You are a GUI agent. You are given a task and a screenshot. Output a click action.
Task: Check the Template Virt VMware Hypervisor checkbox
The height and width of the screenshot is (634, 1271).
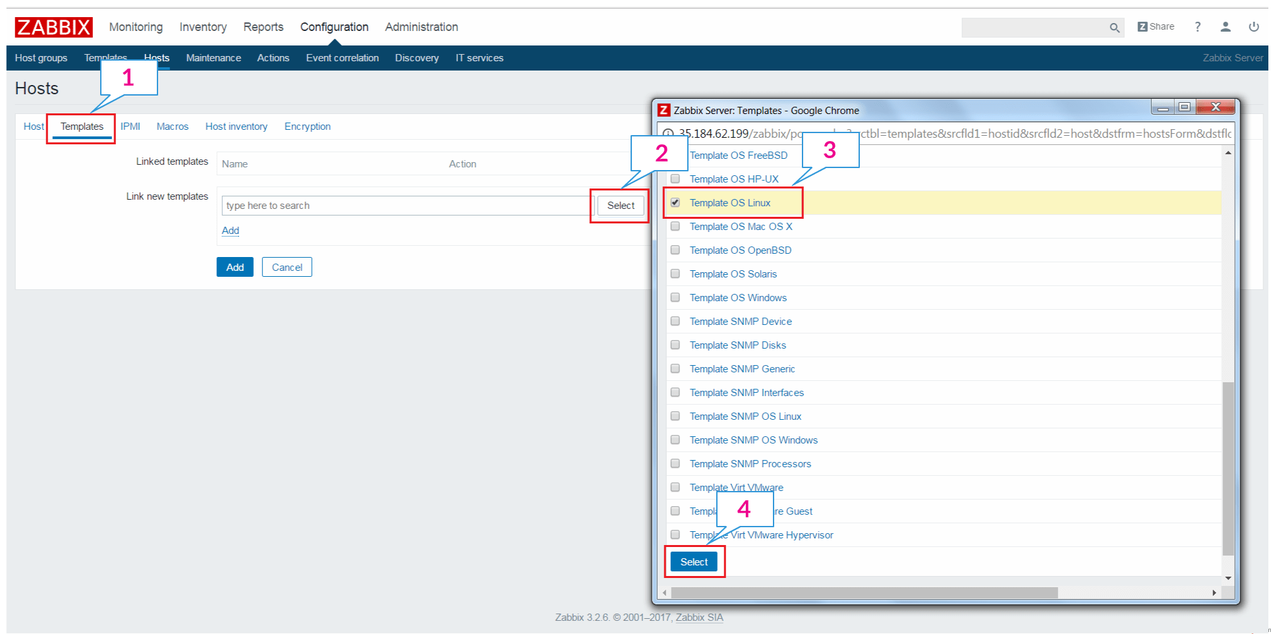[675, 534]
